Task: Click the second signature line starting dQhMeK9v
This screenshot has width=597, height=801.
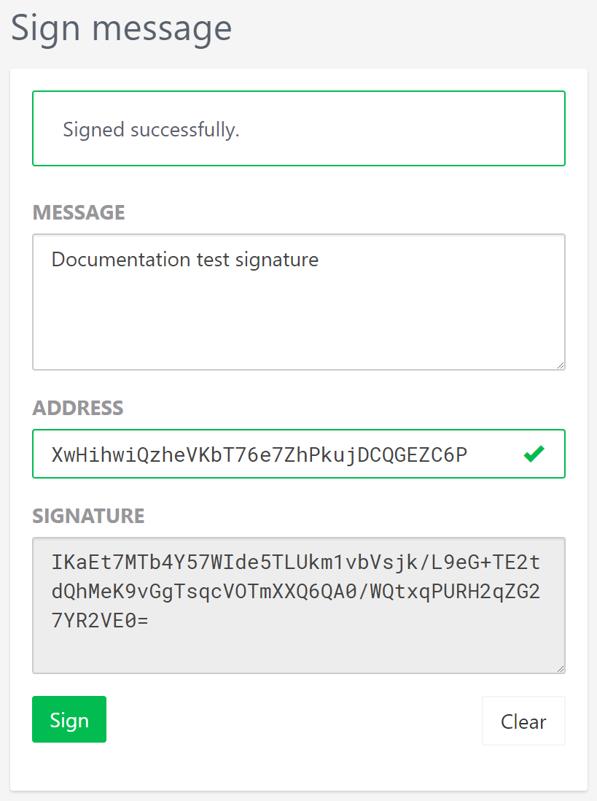Action: tap(295, 592)
